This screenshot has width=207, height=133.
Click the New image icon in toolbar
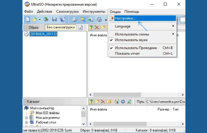tap(28, 20)
